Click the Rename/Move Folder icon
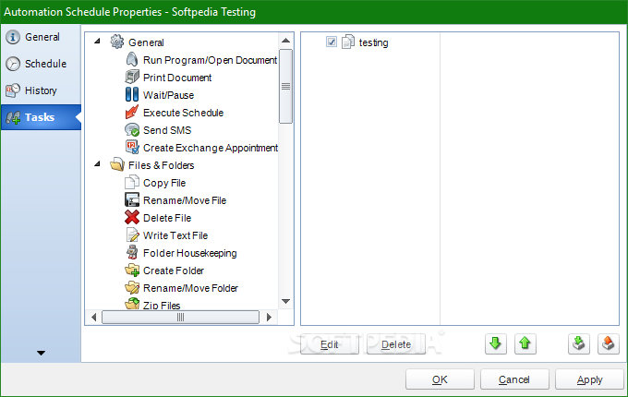Image resolution: width=628 pixels, height=397 pixels. (132, 288)
